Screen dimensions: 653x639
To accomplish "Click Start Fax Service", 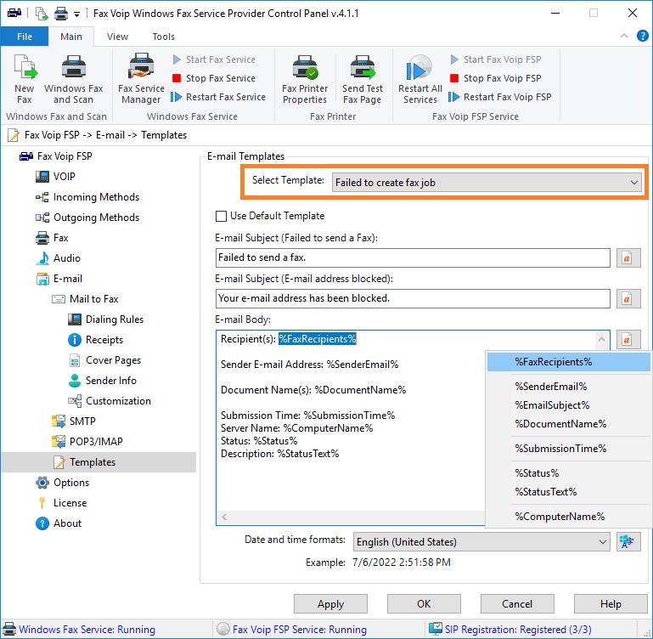I will tap(214, 59).
